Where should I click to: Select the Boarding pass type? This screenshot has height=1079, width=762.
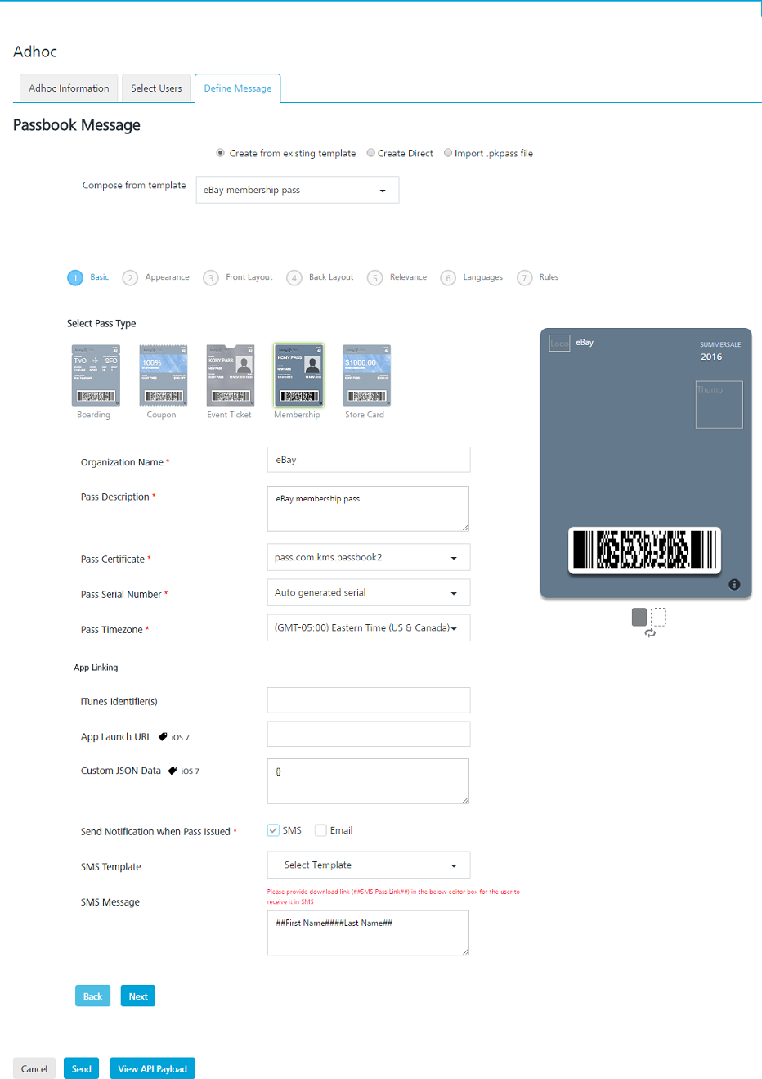(96, 375)
